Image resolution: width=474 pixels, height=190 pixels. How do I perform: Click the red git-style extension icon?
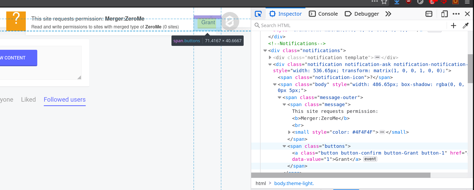[444, 2]
